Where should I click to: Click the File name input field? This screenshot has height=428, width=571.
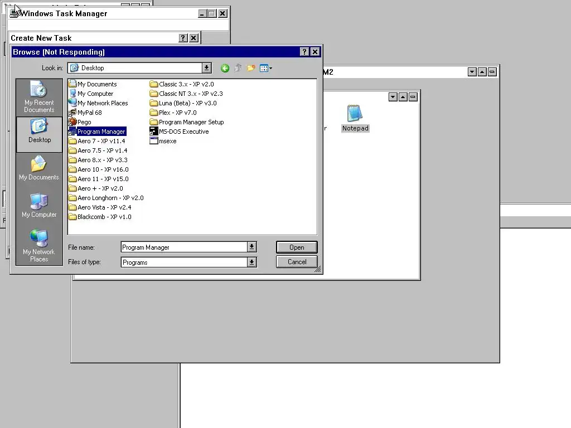[184, 247]
